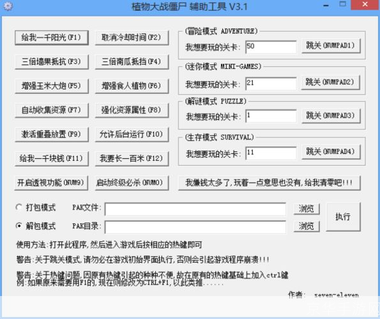Click 跳关 (NUMPAD3) for Puzzle mode

(331, 116)
